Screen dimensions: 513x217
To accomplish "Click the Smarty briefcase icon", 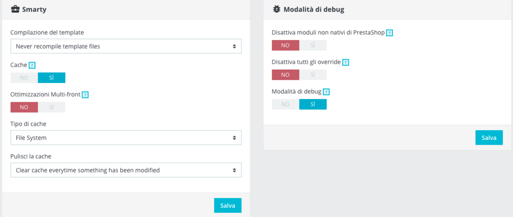I will tap(15, 9).
